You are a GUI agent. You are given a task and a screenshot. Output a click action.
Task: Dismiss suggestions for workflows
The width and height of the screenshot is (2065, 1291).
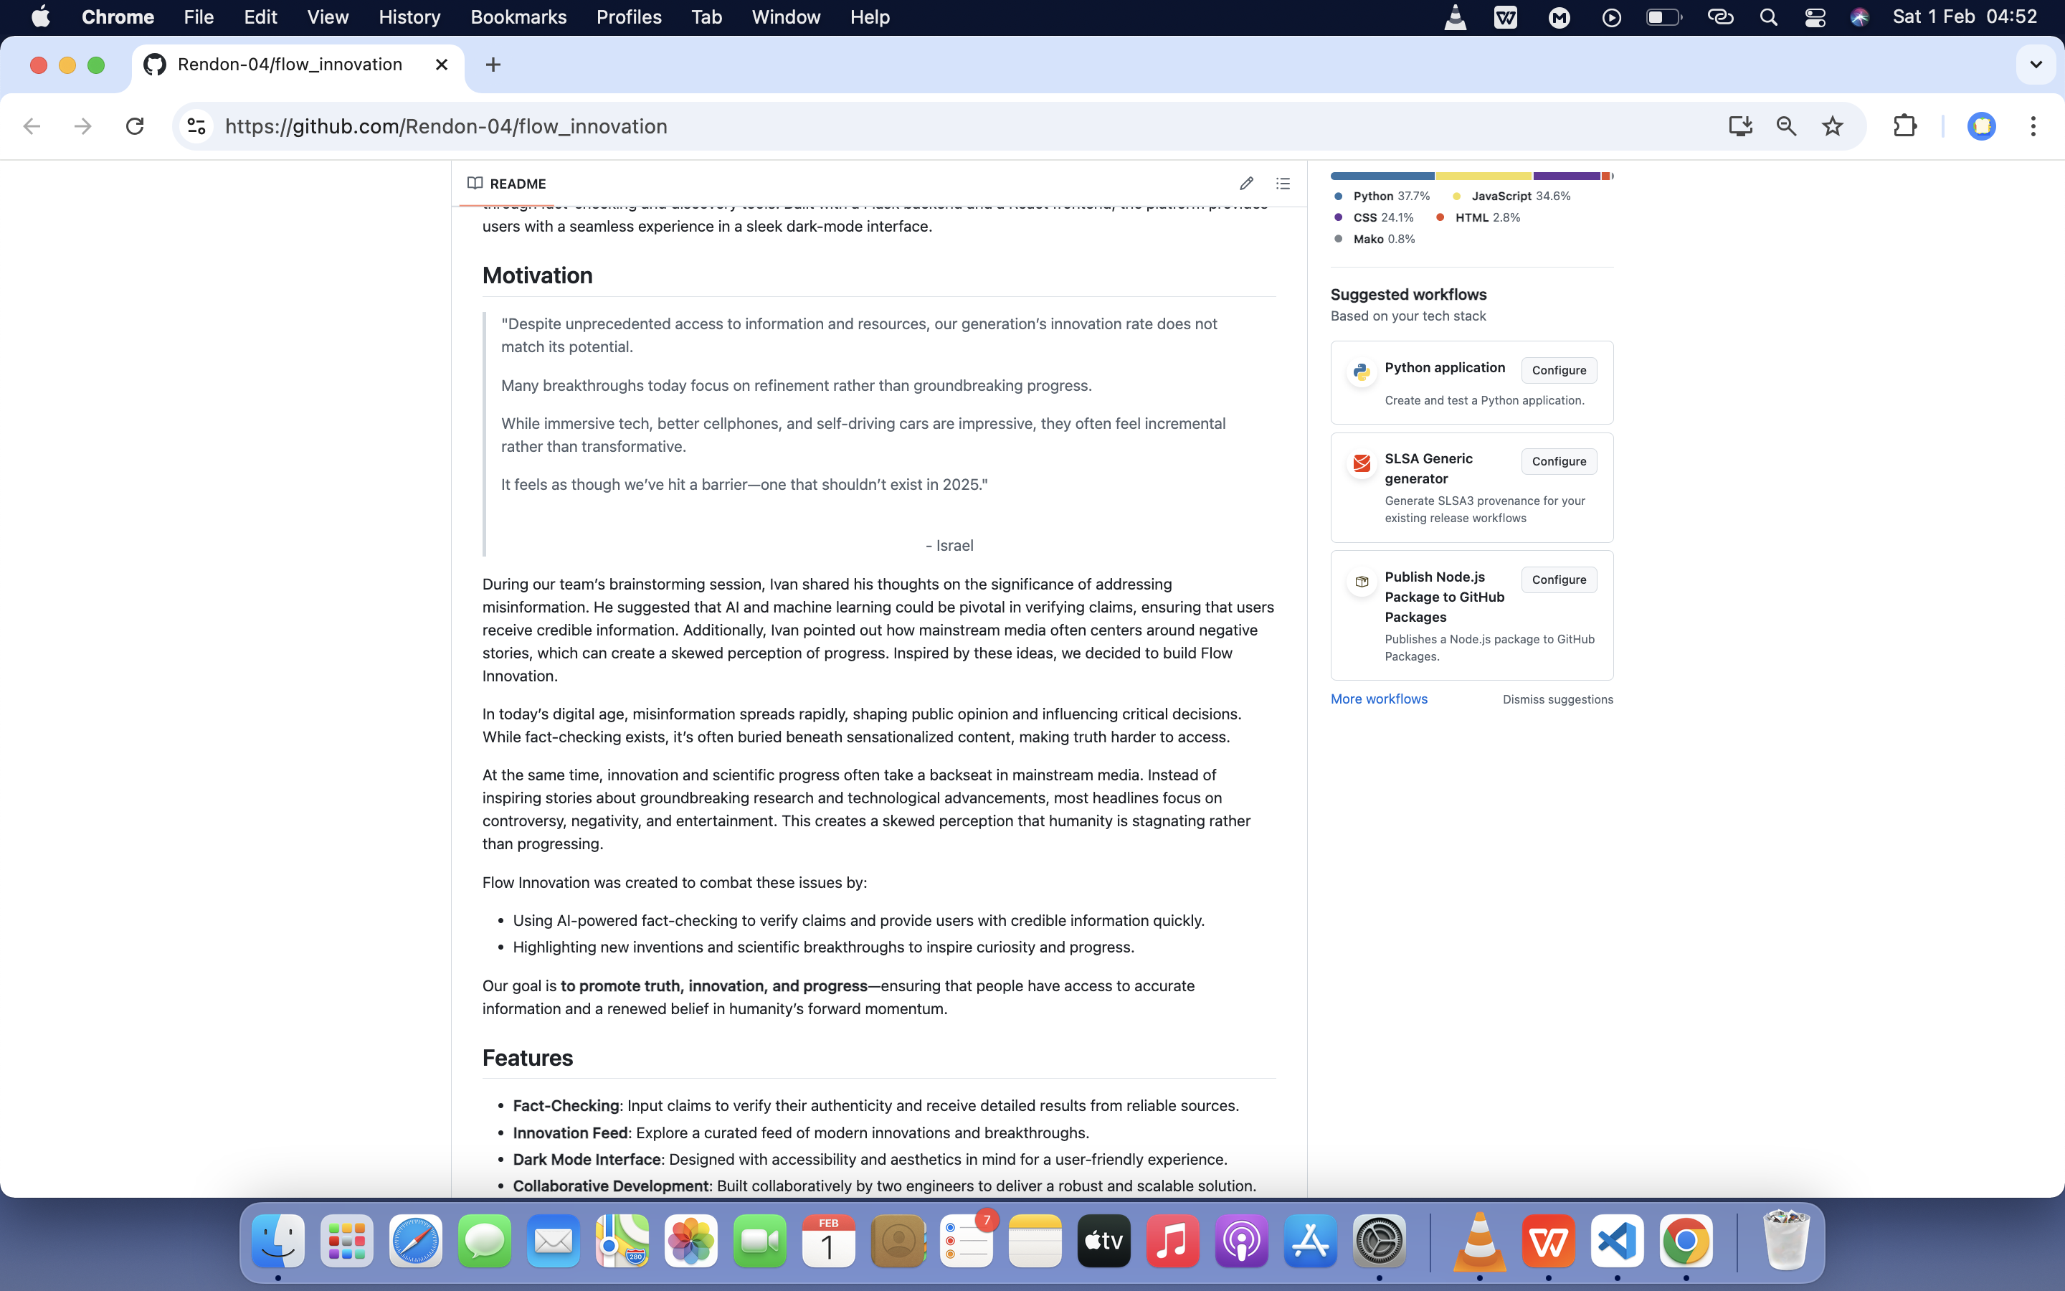(1557, 699)
